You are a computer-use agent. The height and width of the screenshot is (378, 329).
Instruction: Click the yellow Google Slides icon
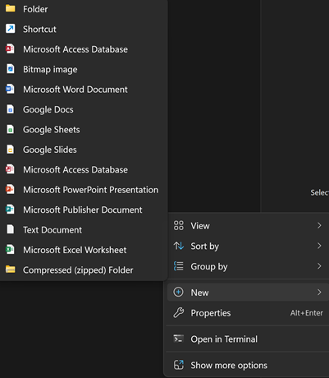click(x=11, y=150)
